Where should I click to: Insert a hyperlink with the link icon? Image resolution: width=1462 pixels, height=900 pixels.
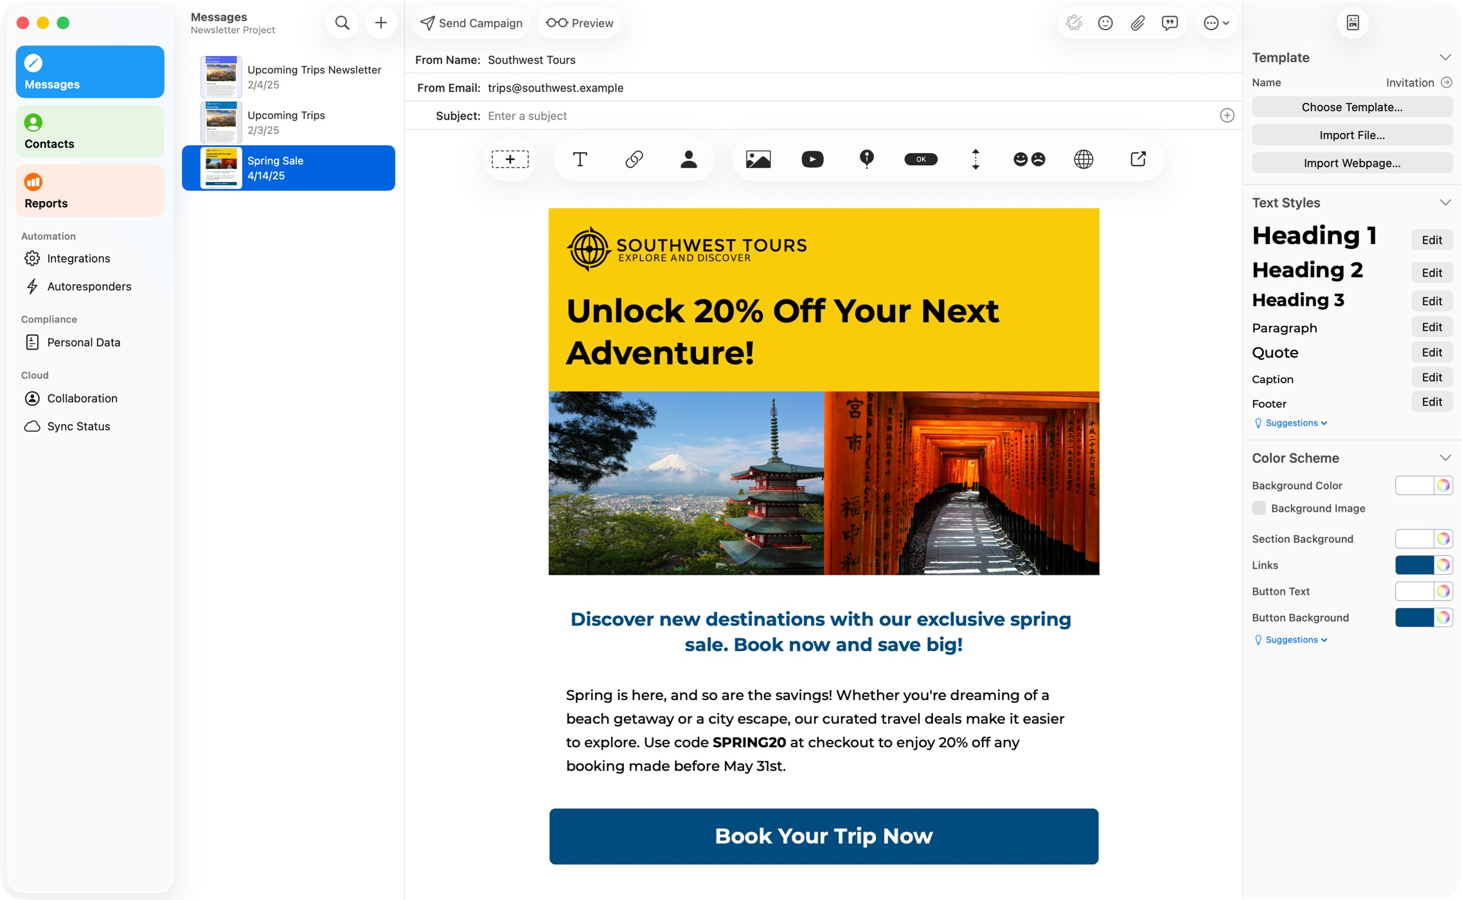point(634,159)
